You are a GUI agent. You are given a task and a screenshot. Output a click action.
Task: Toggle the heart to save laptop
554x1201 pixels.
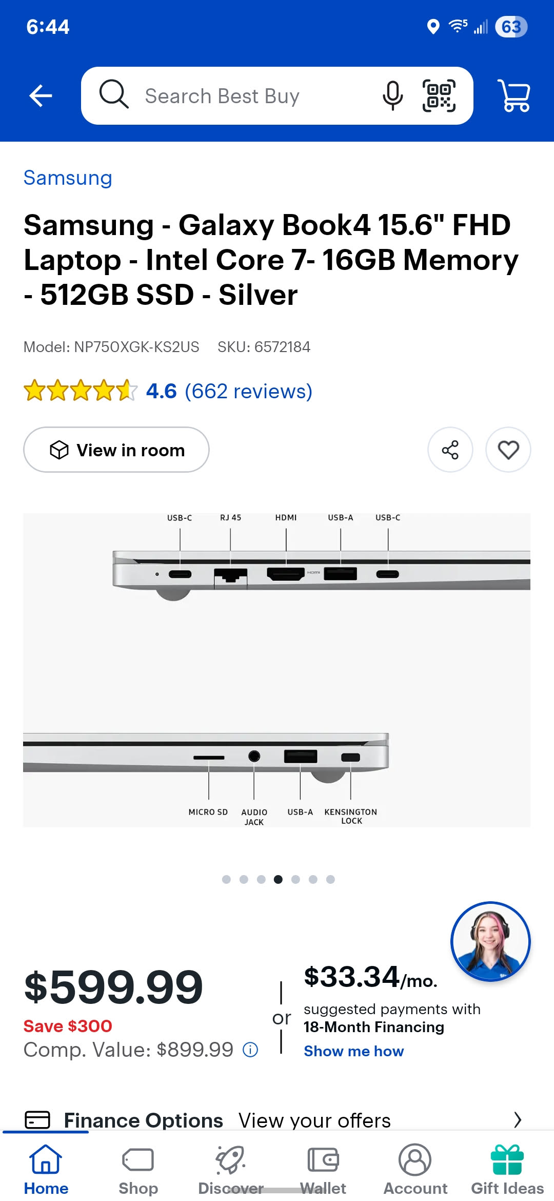(x=508, y=450)
